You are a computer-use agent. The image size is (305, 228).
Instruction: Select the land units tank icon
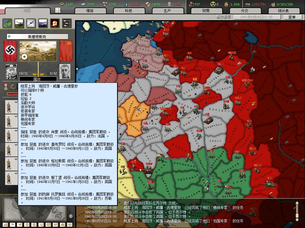(x=19, y=23)
